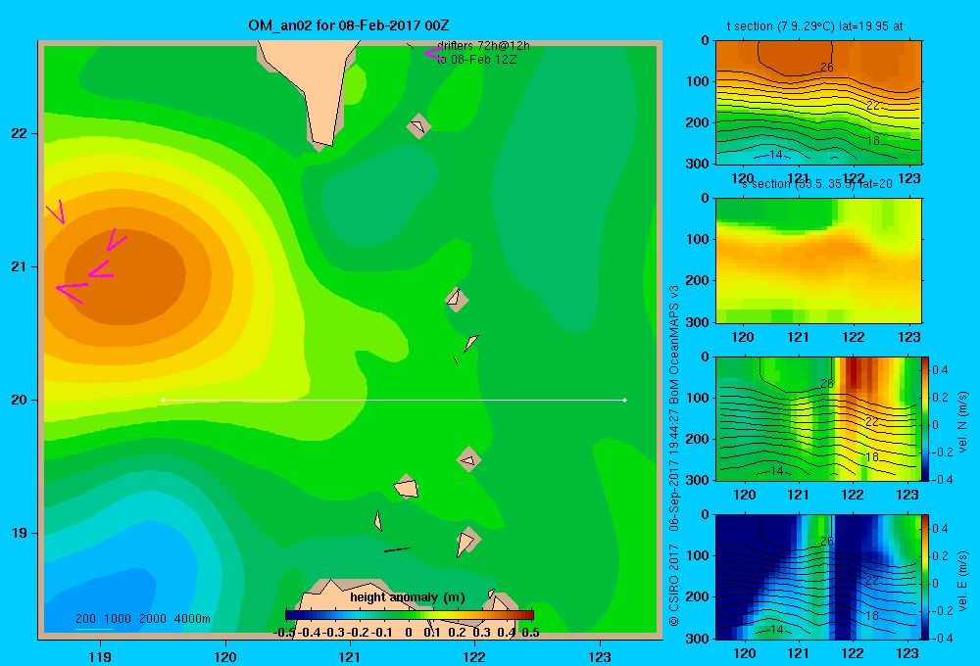Select the northward velocity section plot
The height and width of the screenshot is (666, 980).
pos(818,418)
